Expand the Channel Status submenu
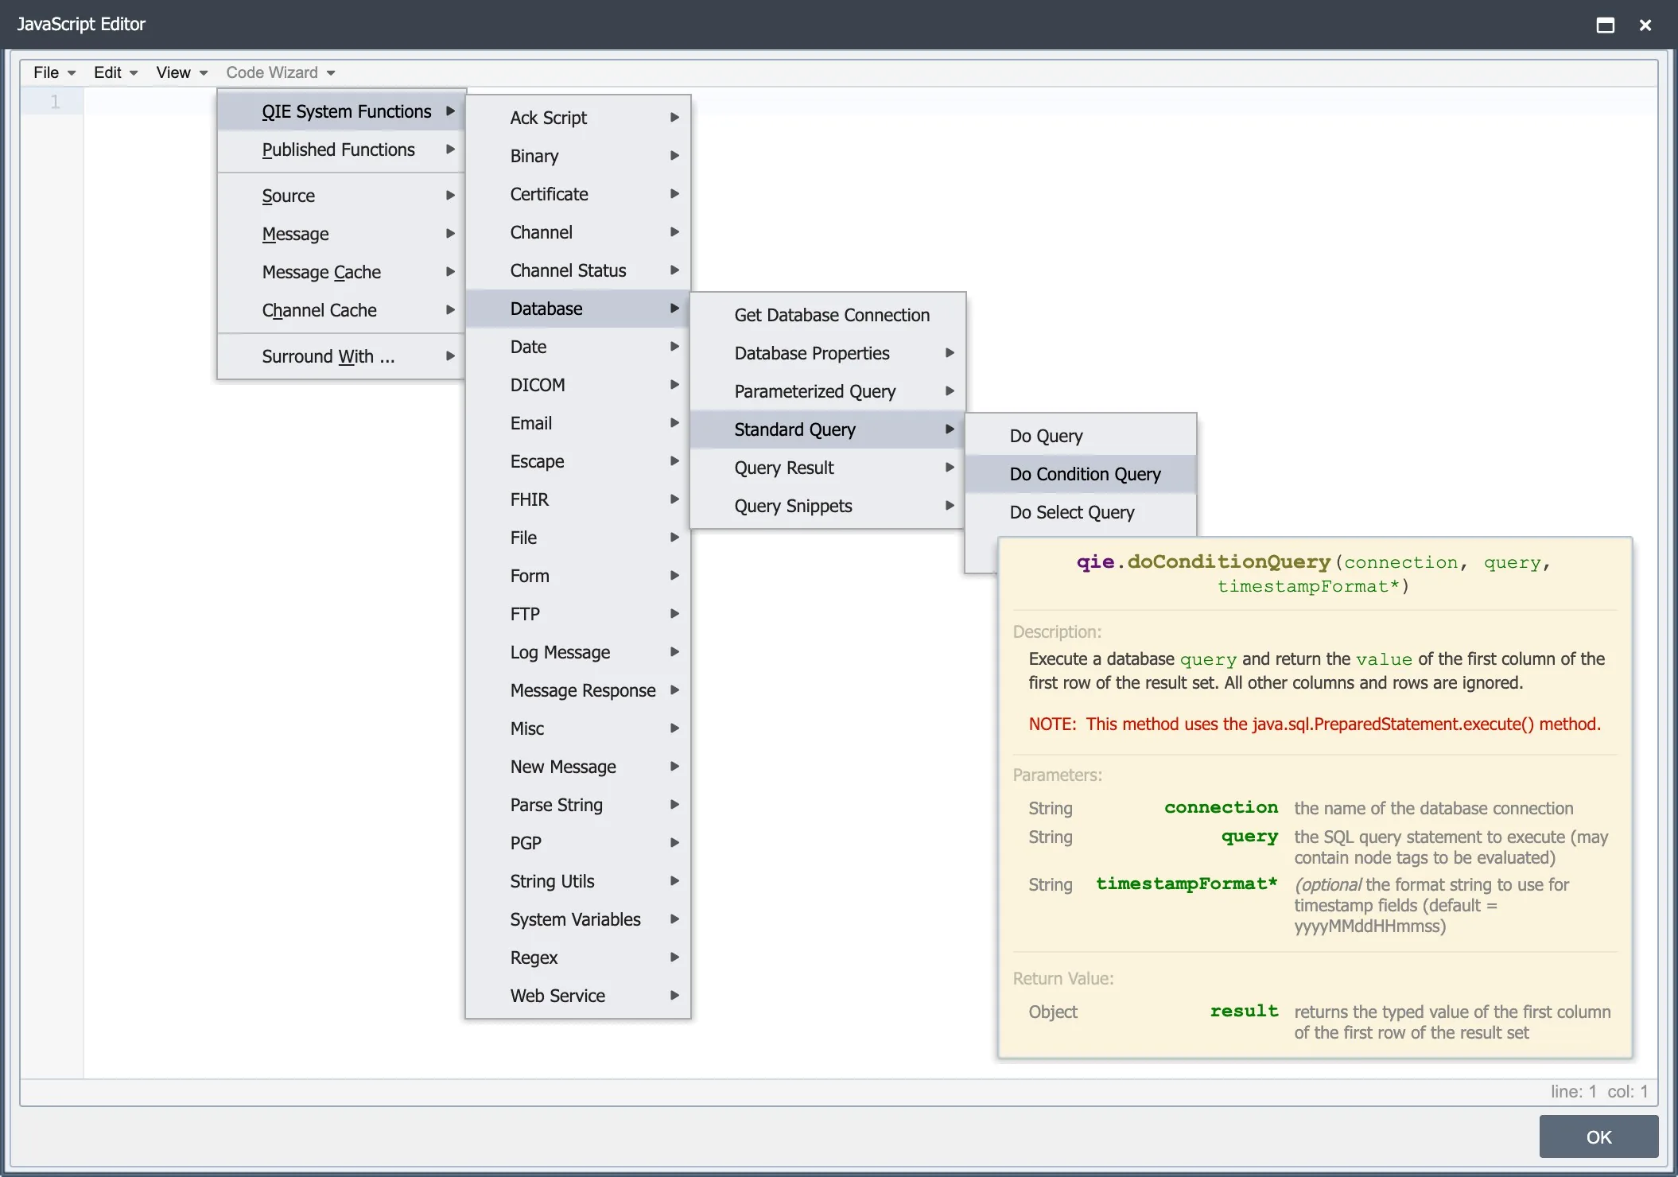1678x1177 pixels. pyautogui.click(x=578, y=270)
